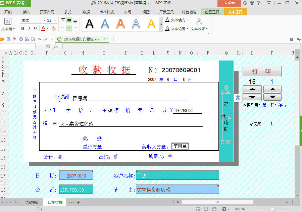Redo the last action
This screenshot has height=212, width=302.
(46, 39)
